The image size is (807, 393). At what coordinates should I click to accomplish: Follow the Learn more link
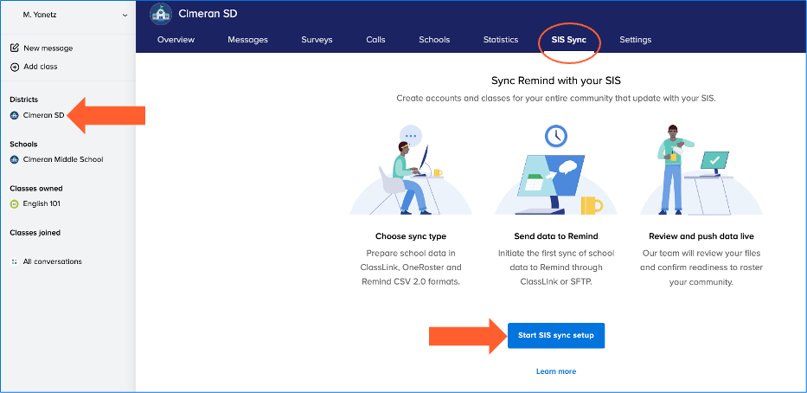(556, 371)
